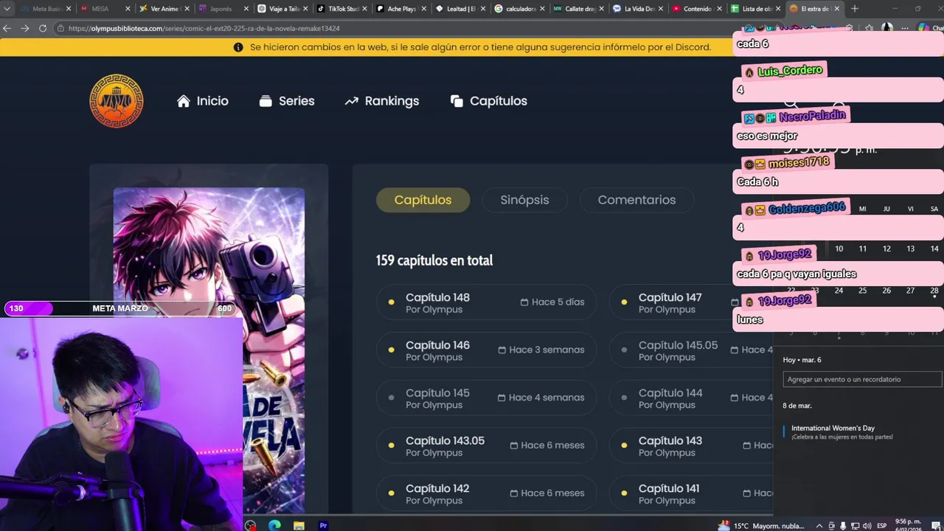The width and height of the screenshot is (944, 531).
Task: Open Capítulo 144 entry
Action: (690, 398)
